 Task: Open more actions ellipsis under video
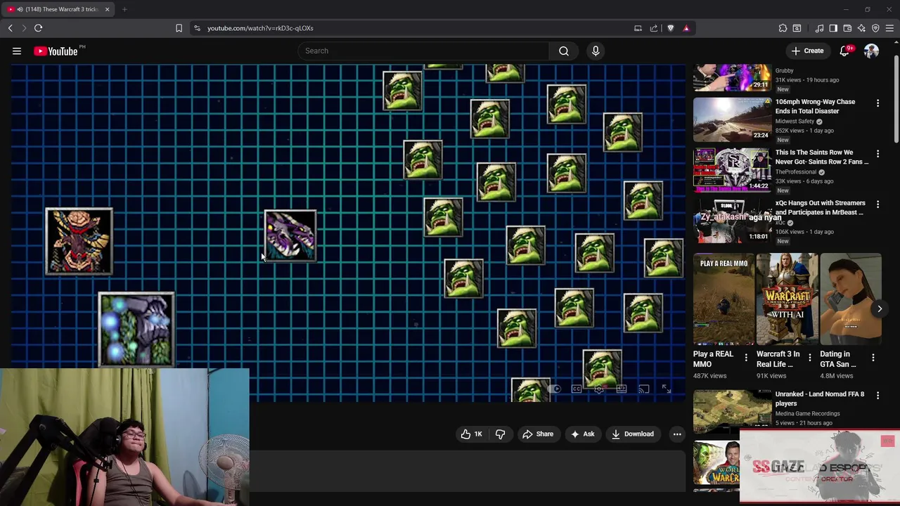click(677, 434)
